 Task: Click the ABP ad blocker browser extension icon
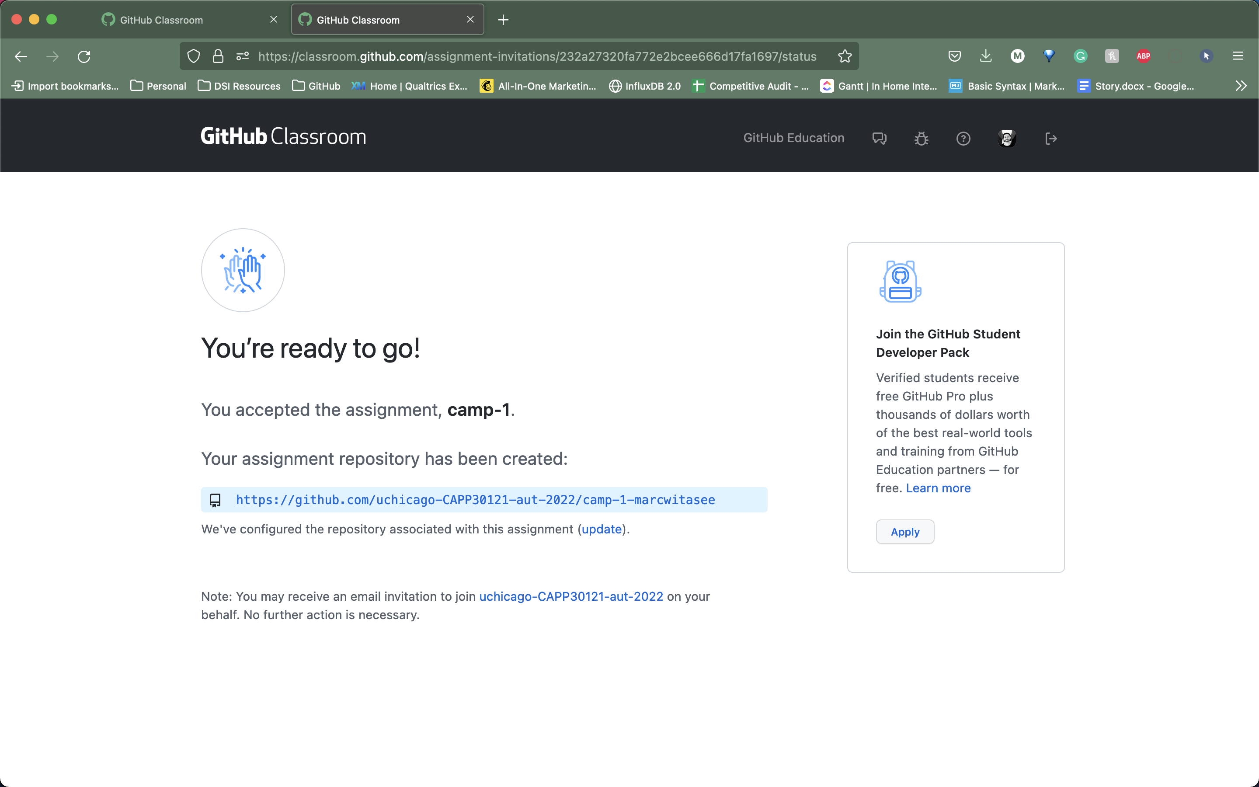[x=1143, y=56]
